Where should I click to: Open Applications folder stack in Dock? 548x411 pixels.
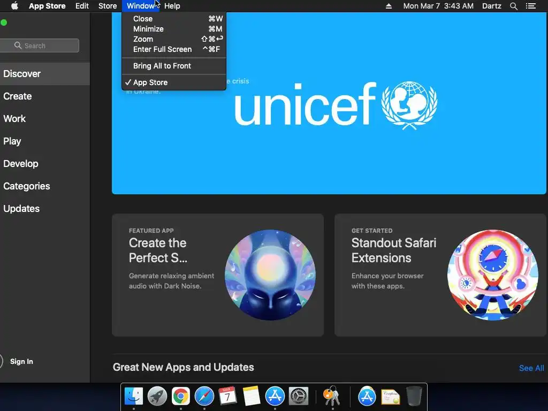367,396
